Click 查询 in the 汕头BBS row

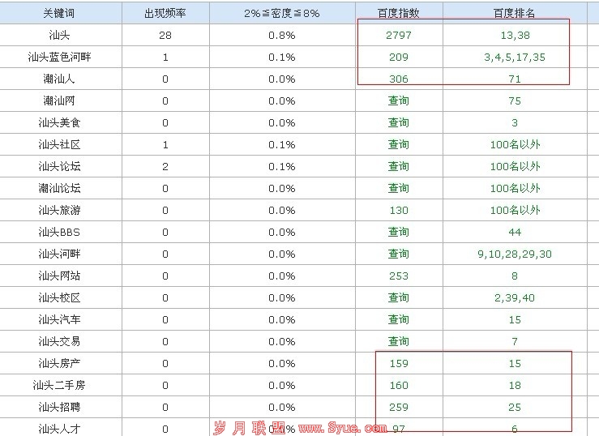pos(398,233)
